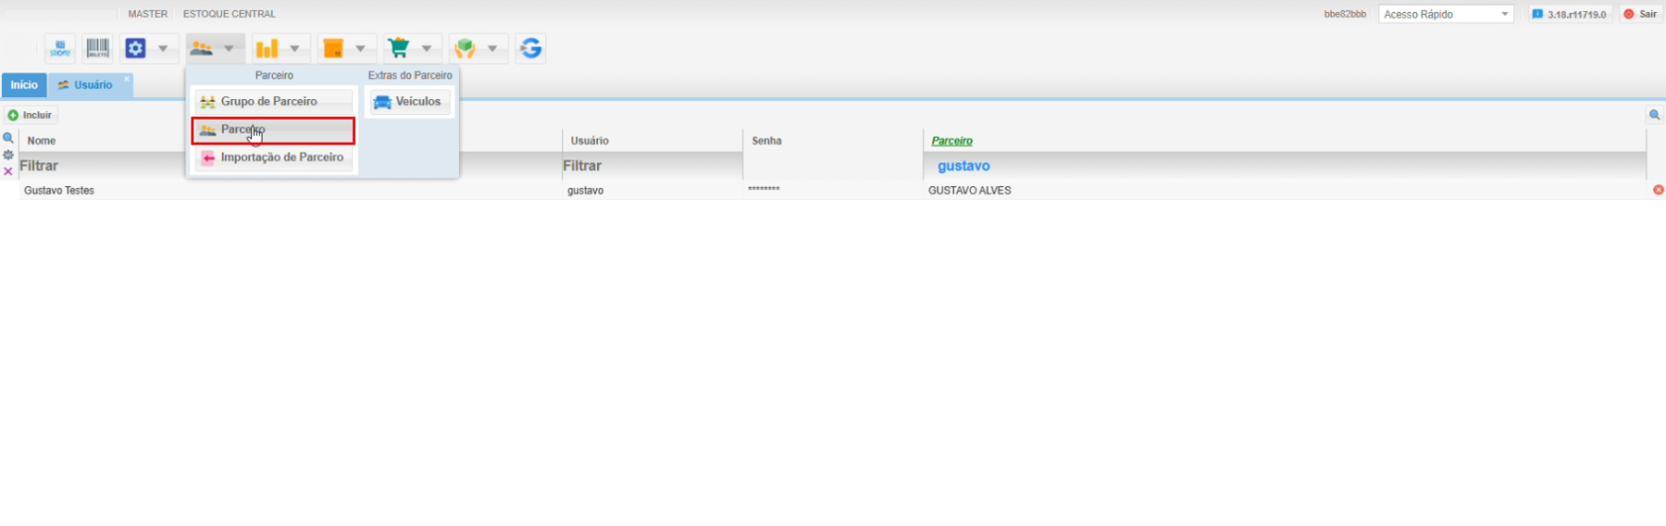This screenshot has width=1666, height=526.
Task: Delete the Gustavo Testes row with the red X
Action: pos(1658,190)
